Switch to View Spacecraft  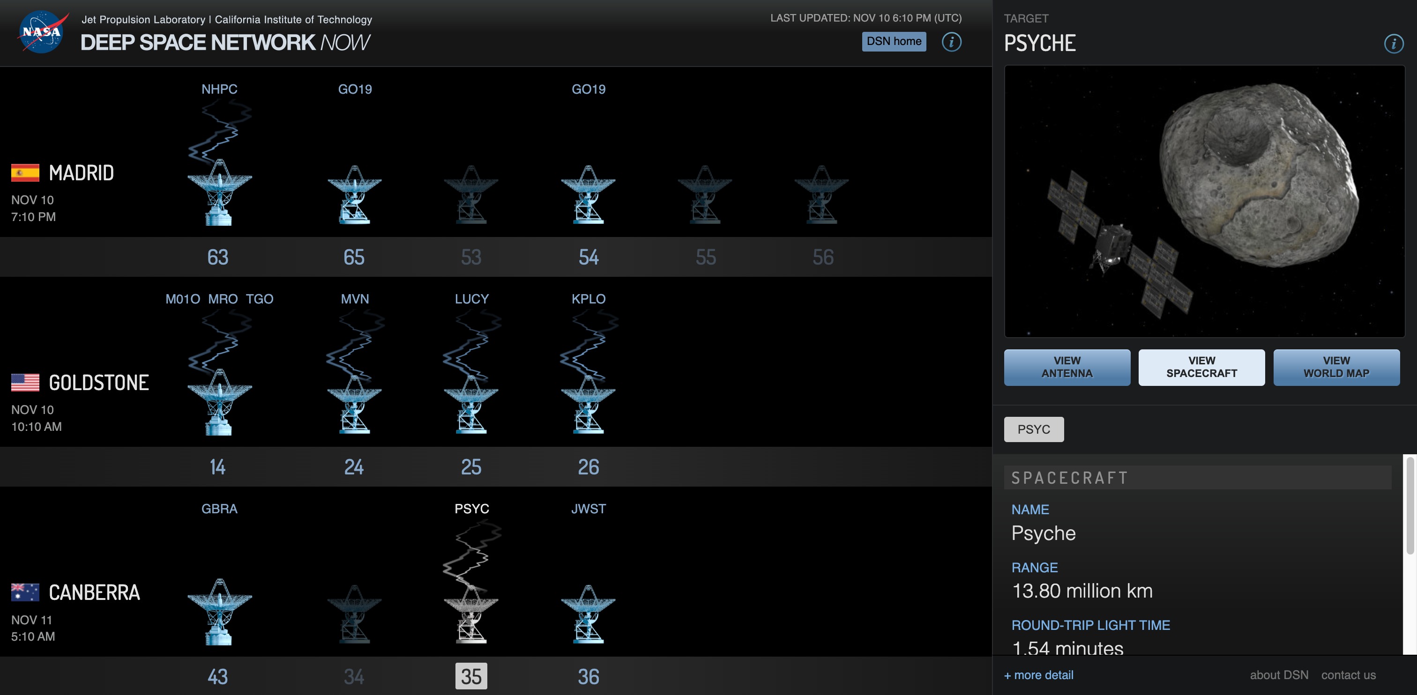click(1201, 367)
